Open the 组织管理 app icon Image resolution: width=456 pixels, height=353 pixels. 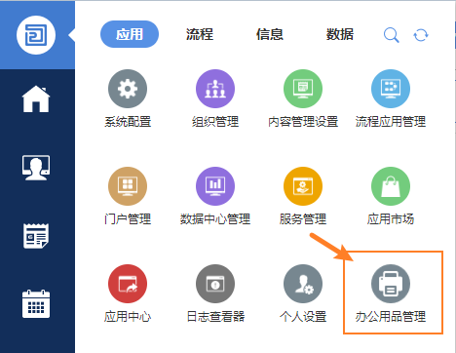pos(215,89)
